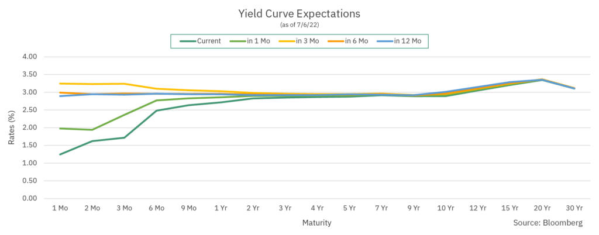The image size is (599, 235).
Task: Click the 'as of 7/6/22' subtitle
Action: click(x=299, y=25)
